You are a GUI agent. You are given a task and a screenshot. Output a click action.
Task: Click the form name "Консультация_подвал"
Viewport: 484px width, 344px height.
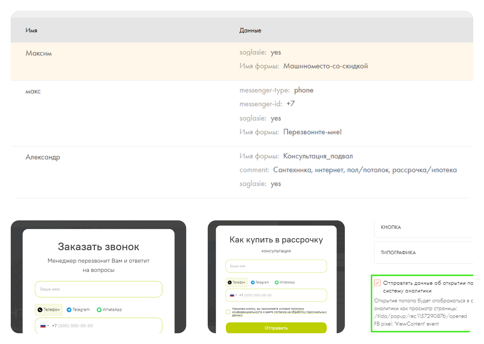click(x=318, y=156)
